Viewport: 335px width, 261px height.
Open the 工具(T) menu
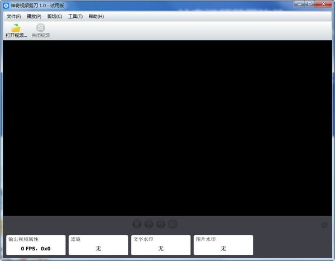click(75, 16)
